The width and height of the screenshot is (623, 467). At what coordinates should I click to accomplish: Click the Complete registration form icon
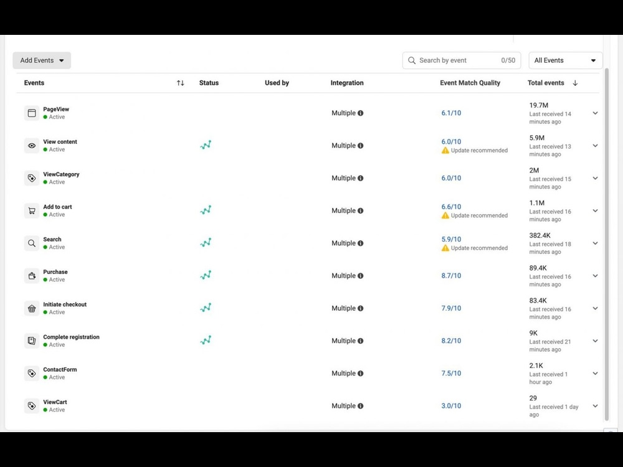point(32,341)
